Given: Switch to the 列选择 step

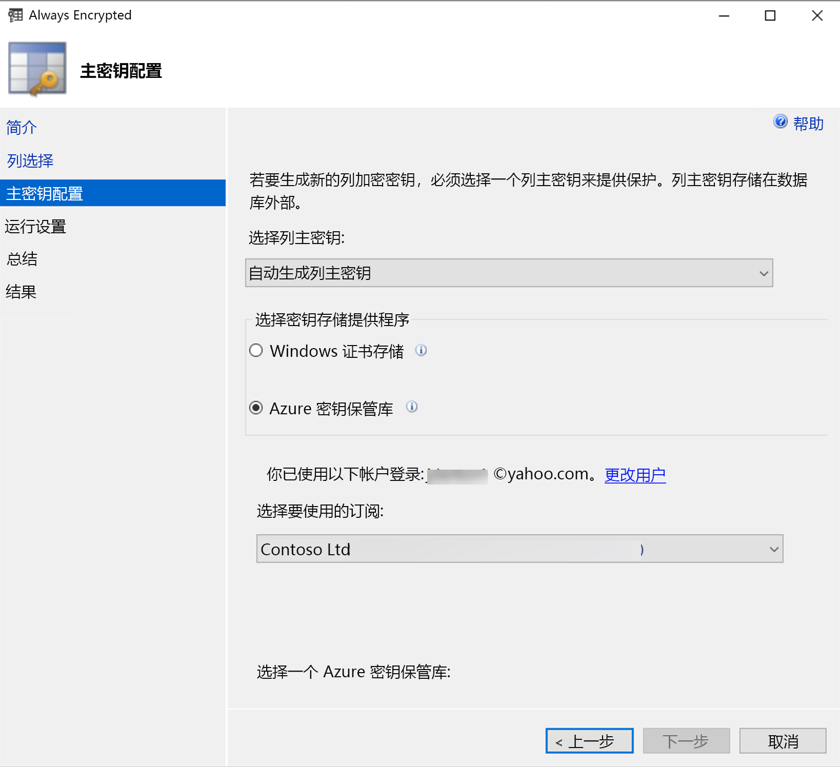Looking at the screenshot, I should pos(29,160).
